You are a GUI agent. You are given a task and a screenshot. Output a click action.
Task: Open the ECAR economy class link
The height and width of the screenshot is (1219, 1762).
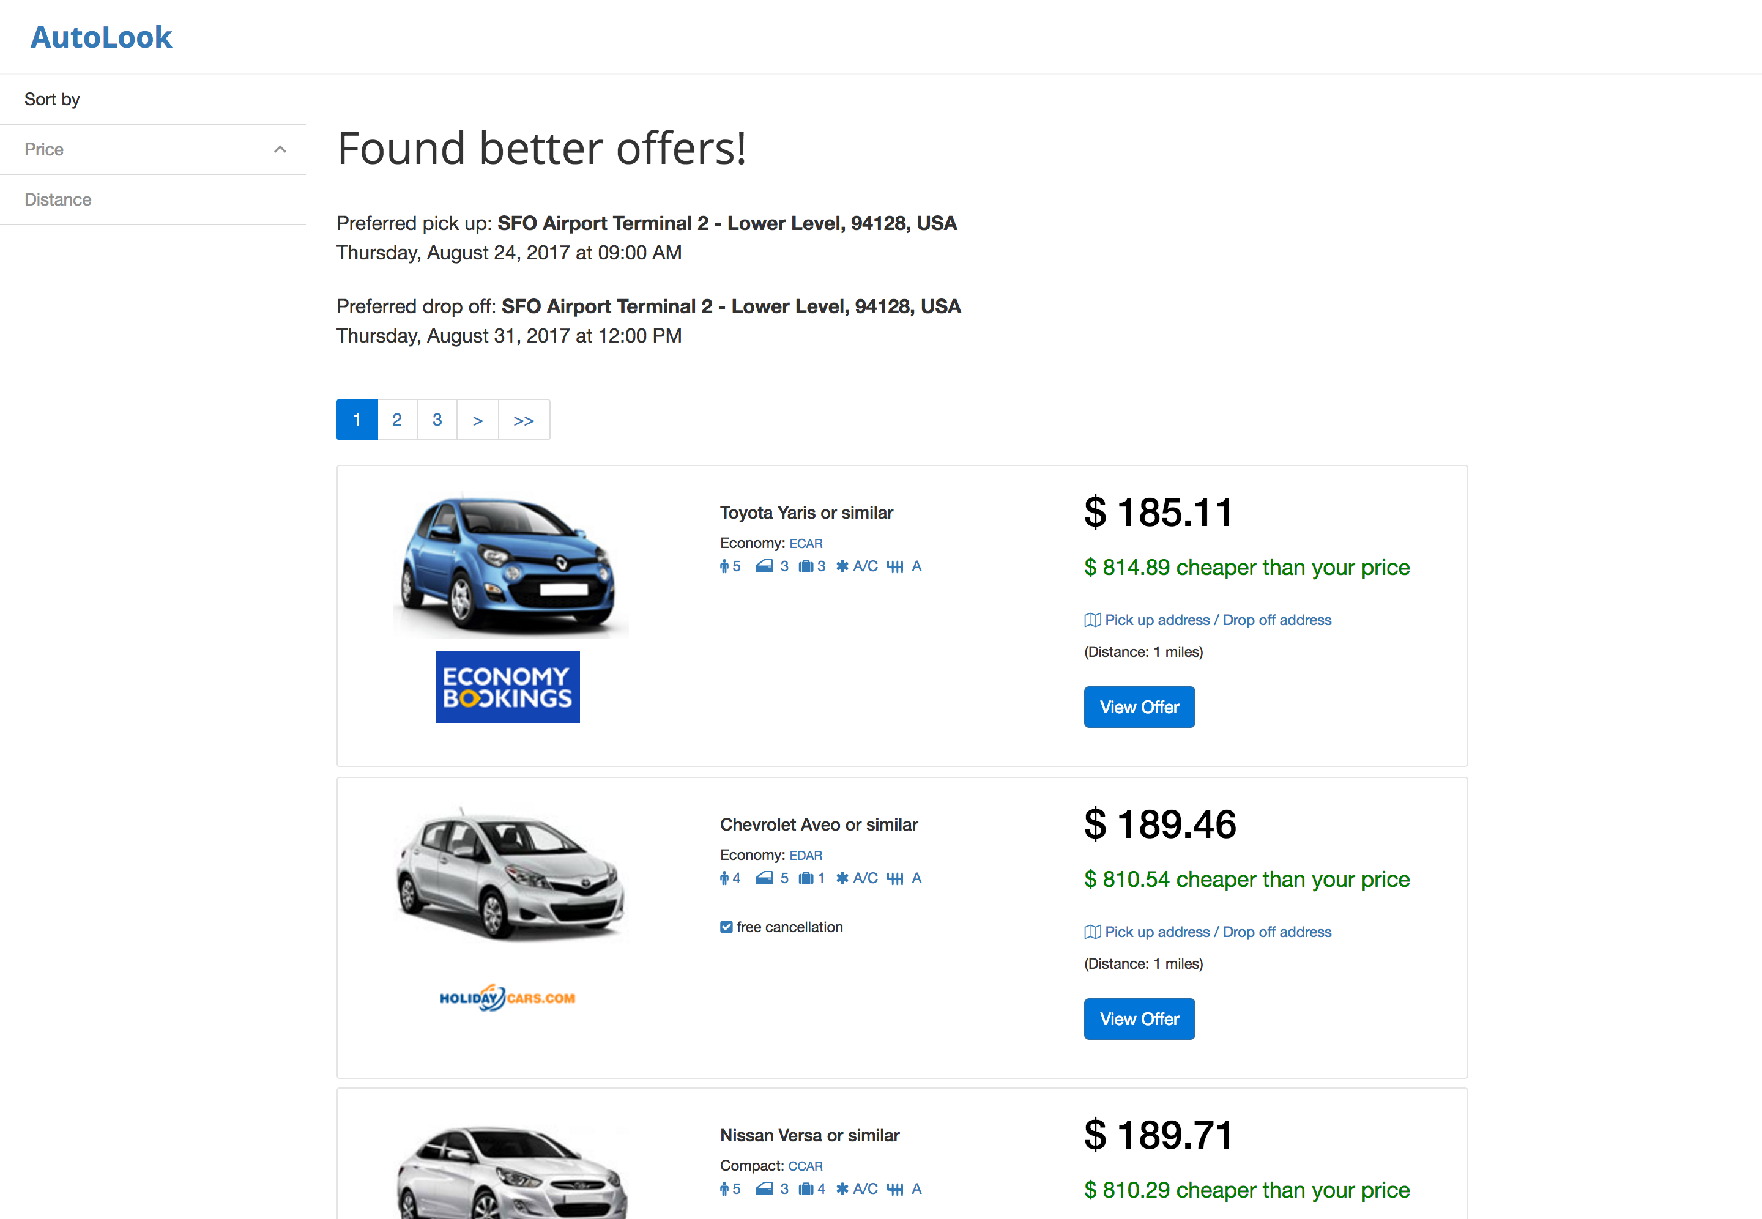[x=806, y=543]
